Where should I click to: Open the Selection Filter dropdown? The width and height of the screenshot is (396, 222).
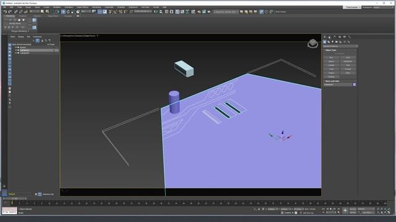(x=35, y=12)
